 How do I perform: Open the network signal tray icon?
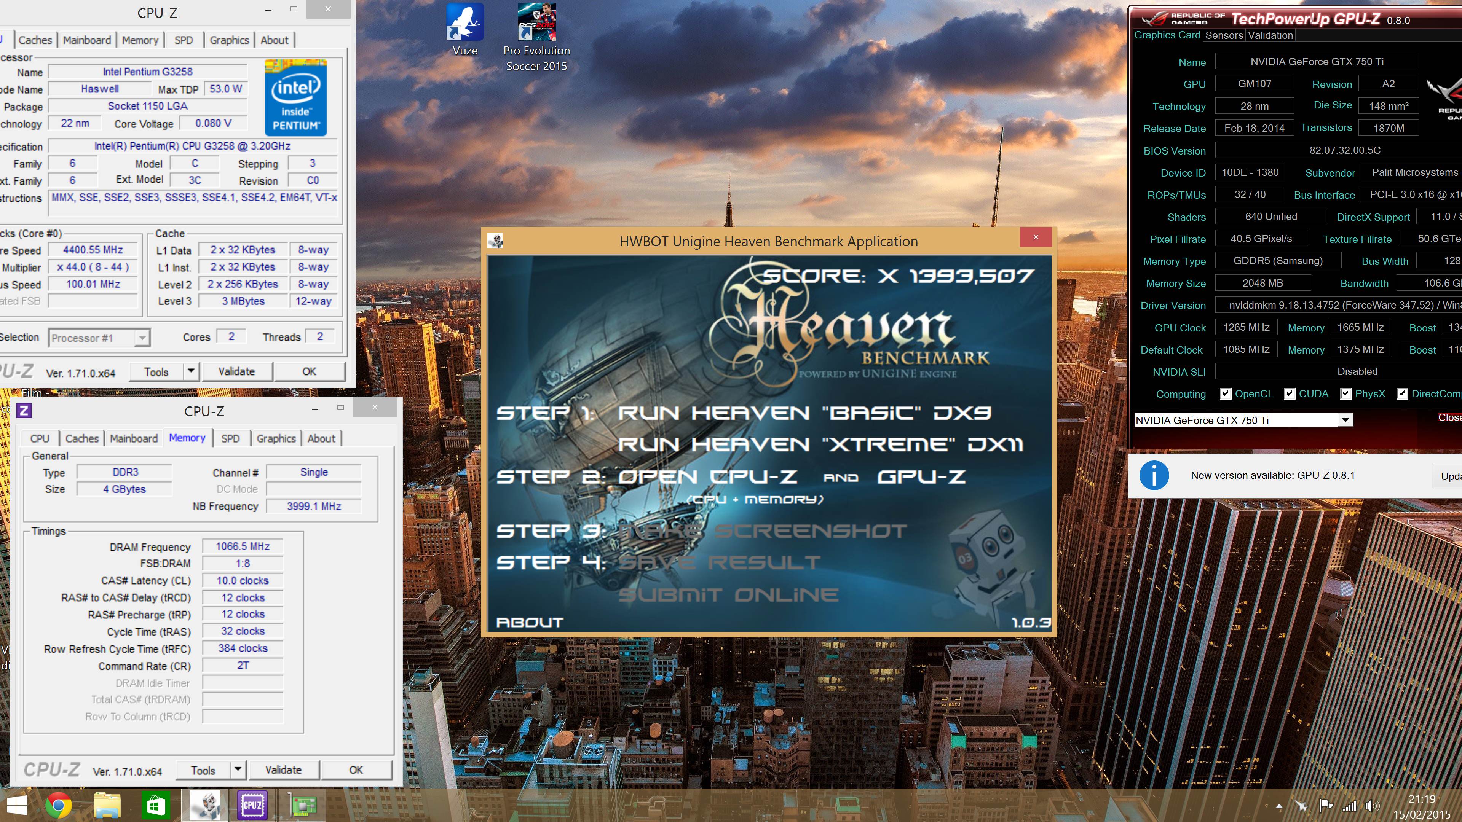1349,806
